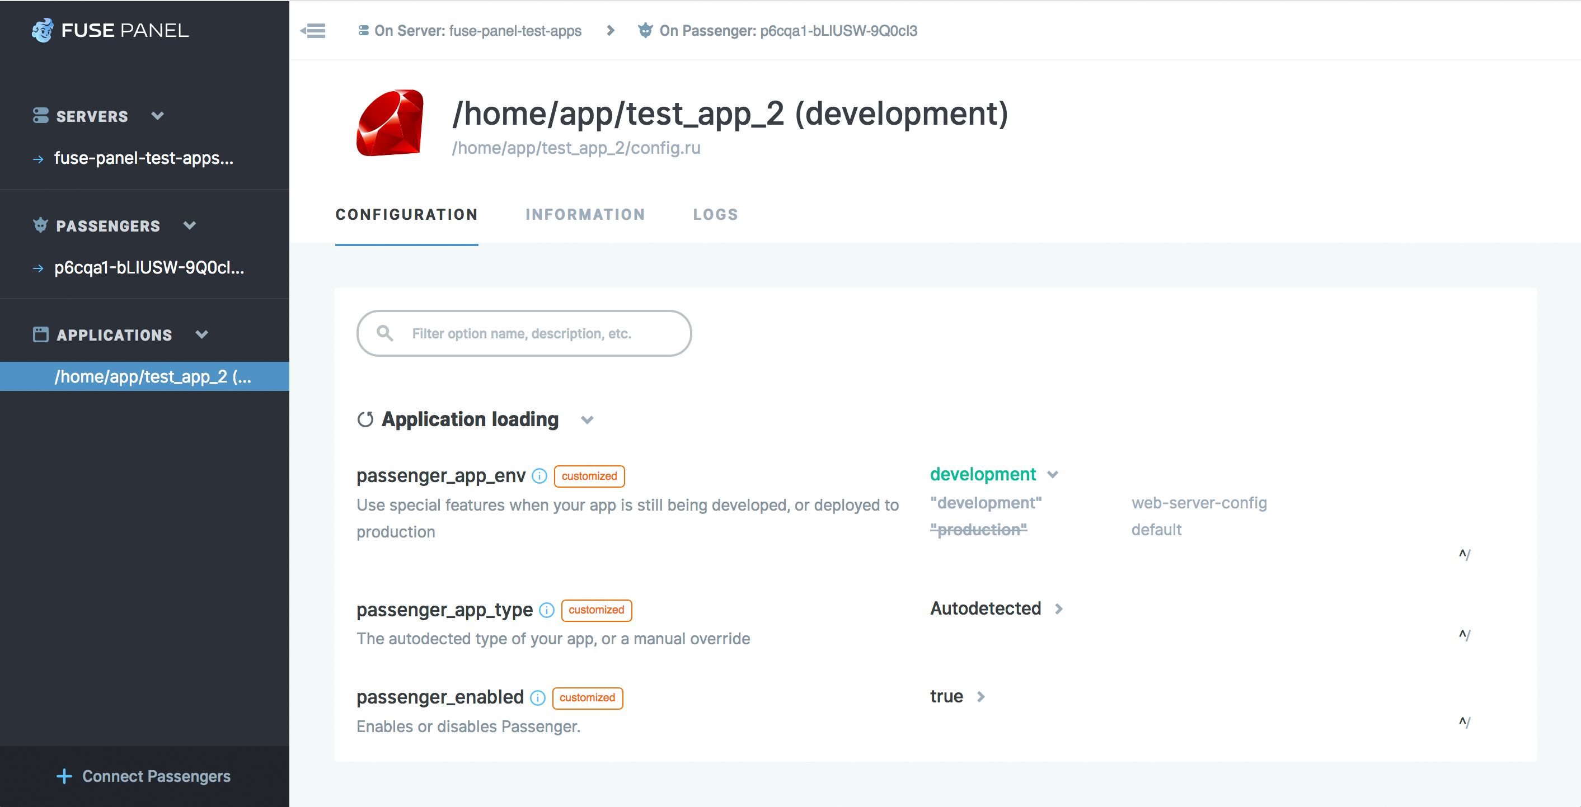Open info icon for passenger_enabled

click(538, 698)
